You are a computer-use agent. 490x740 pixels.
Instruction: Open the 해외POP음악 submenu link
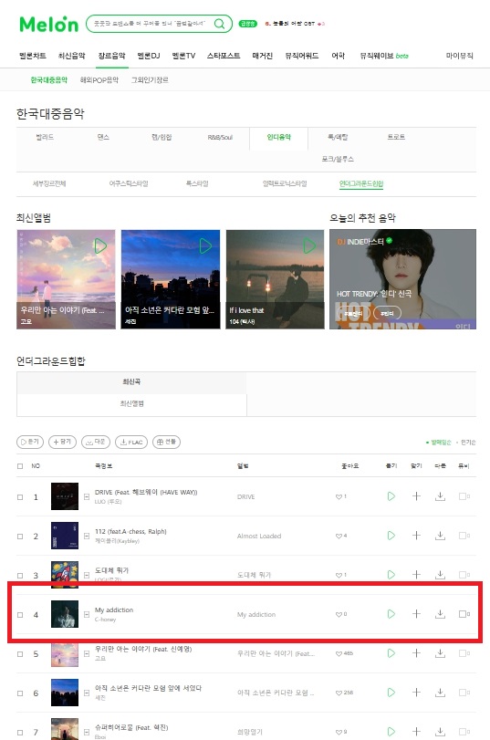[99, 80]
